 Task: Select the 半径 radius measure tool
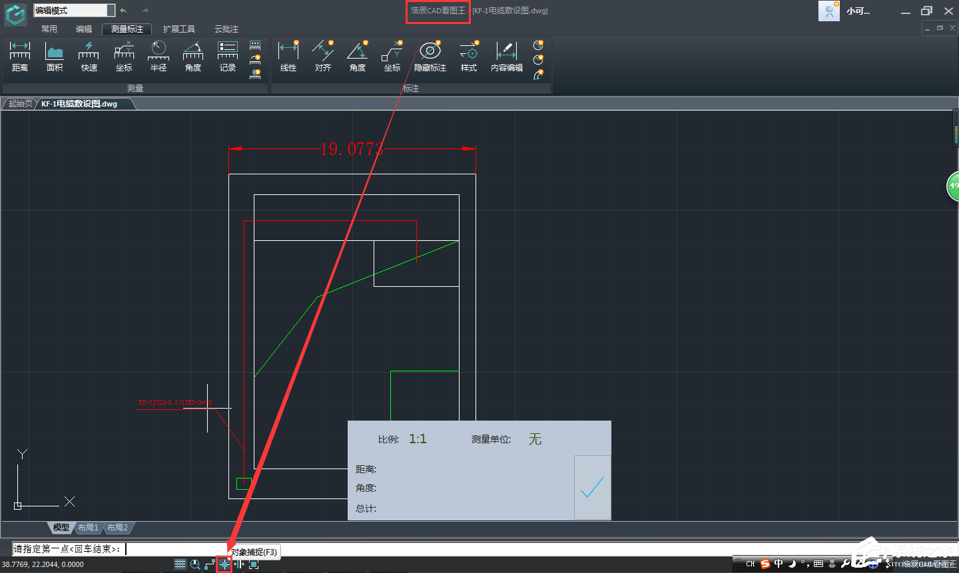pos(159,57)
